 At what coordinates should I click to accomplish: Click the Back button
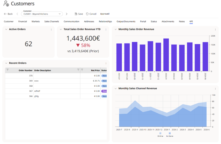pos(8,14)
